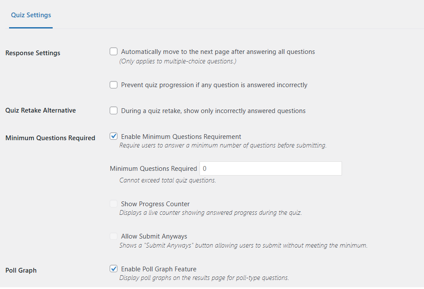
Task: Enable automatically move to next page checkbox
Action: 114,51
